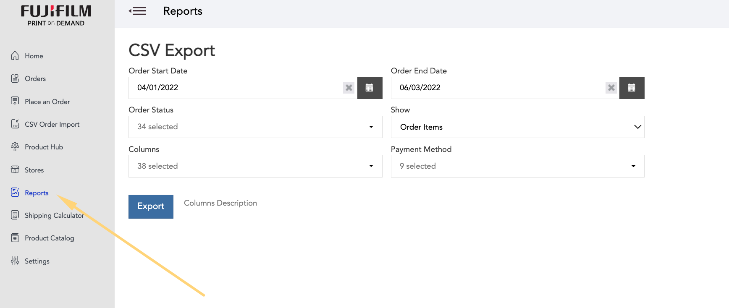Screen dimensions: 729x308
Task: Open the Show dropdown set to Order Items
Action: pos(517,127)
